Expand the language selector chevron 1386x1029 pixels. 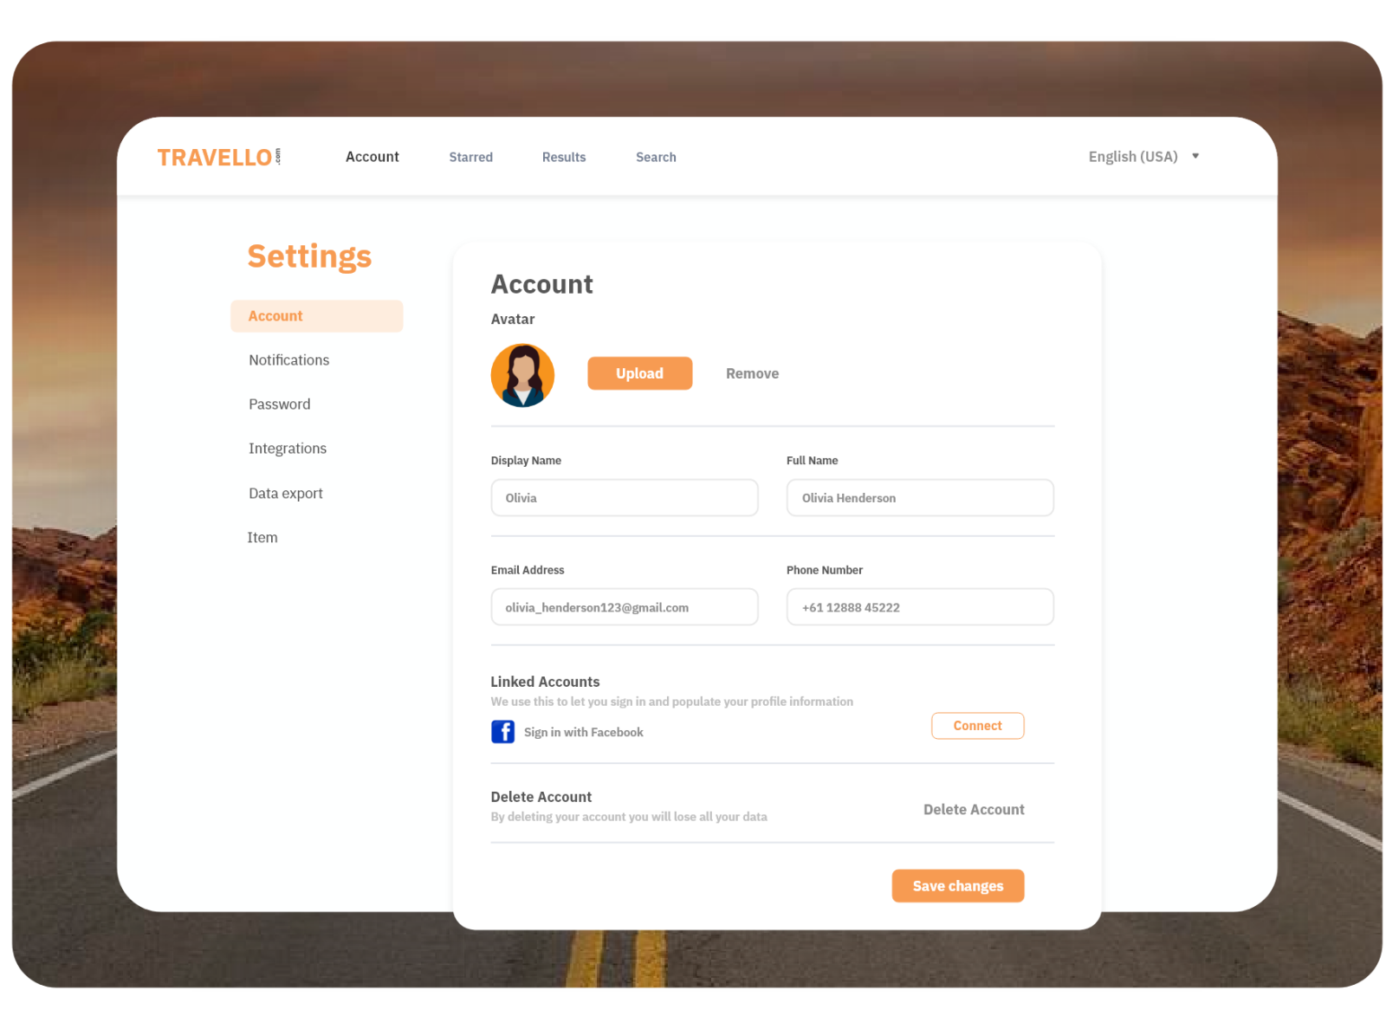(1195, 156)
